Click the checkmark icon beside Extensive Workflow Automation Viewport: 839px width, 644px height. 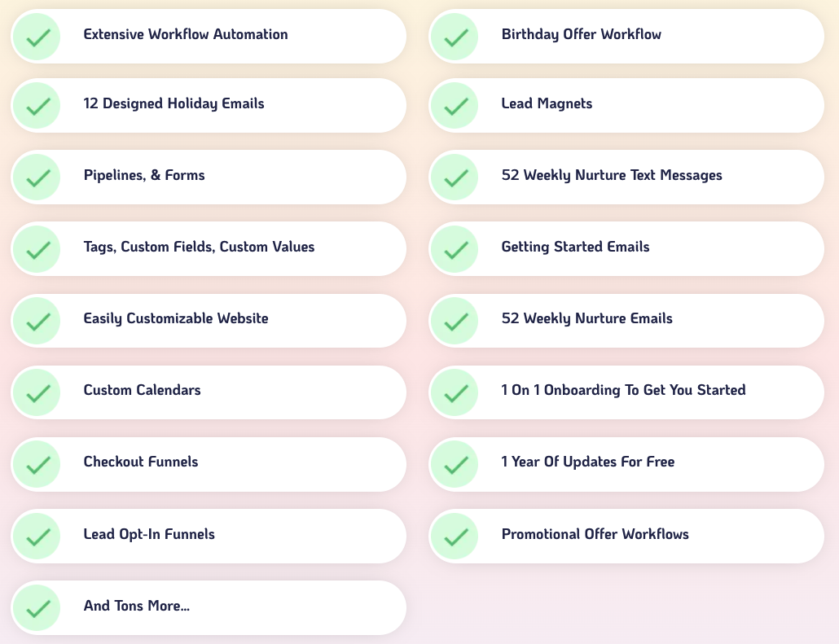[x=37, y=36]
